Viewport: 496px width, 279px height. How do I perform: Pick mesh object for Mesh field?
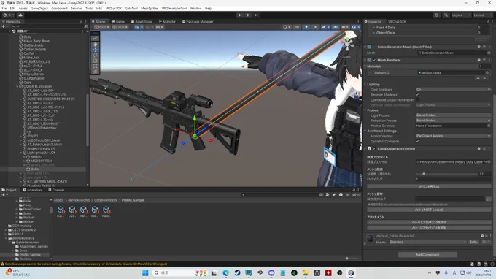pyautogui.click(x=489, y=53)
